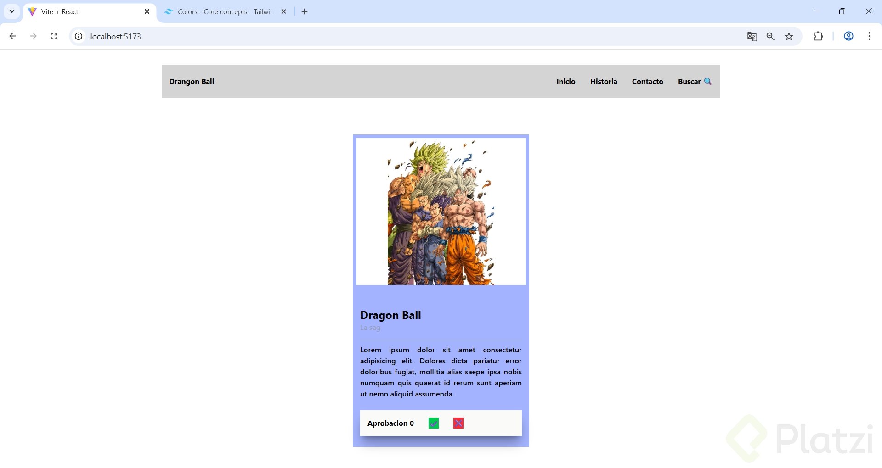This screenshot has height=468, width=882.
Task: Click the red disapprove X button
Action: pos(458,423)
